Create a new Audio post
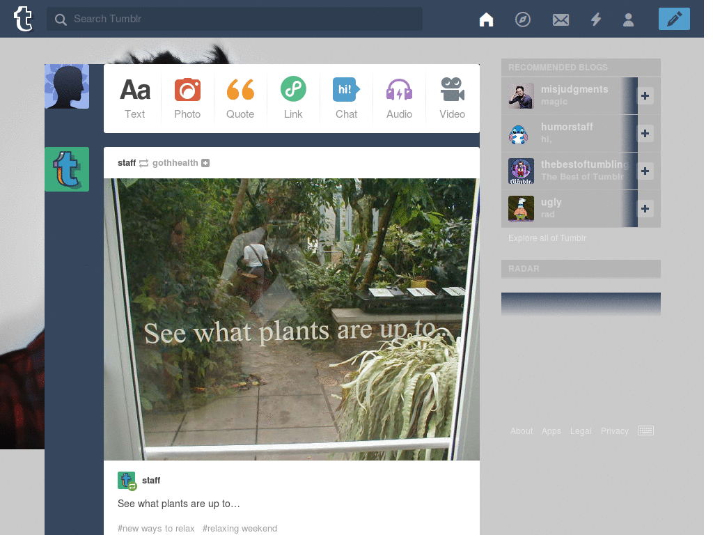713x535 pixels. point(399,98)
